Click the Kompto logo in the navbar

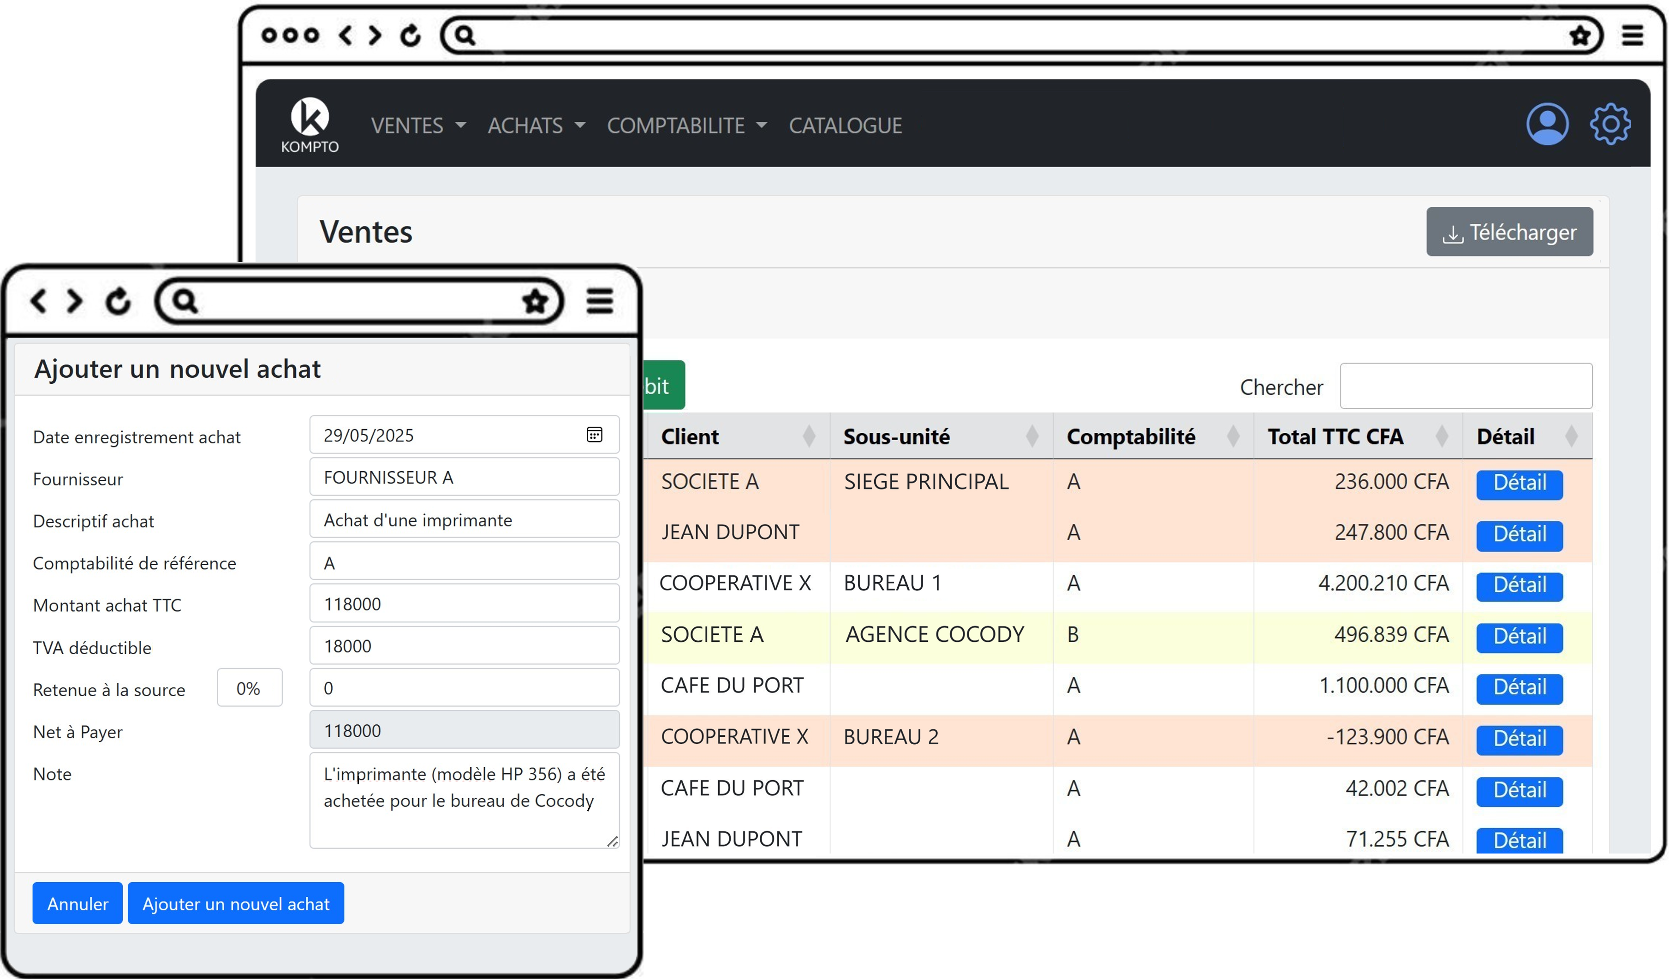click(x=309, y=125)
